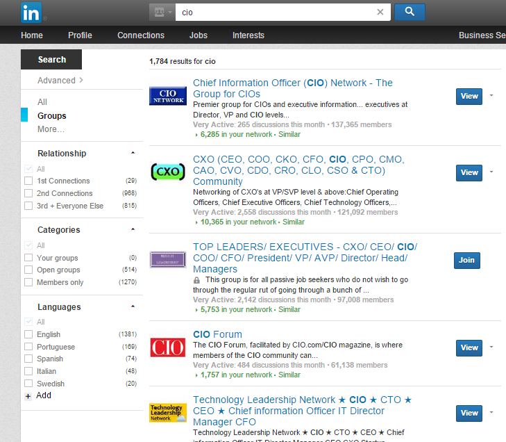View the Technology Leadership Network group
506x442 pixels.
[469, 414]
